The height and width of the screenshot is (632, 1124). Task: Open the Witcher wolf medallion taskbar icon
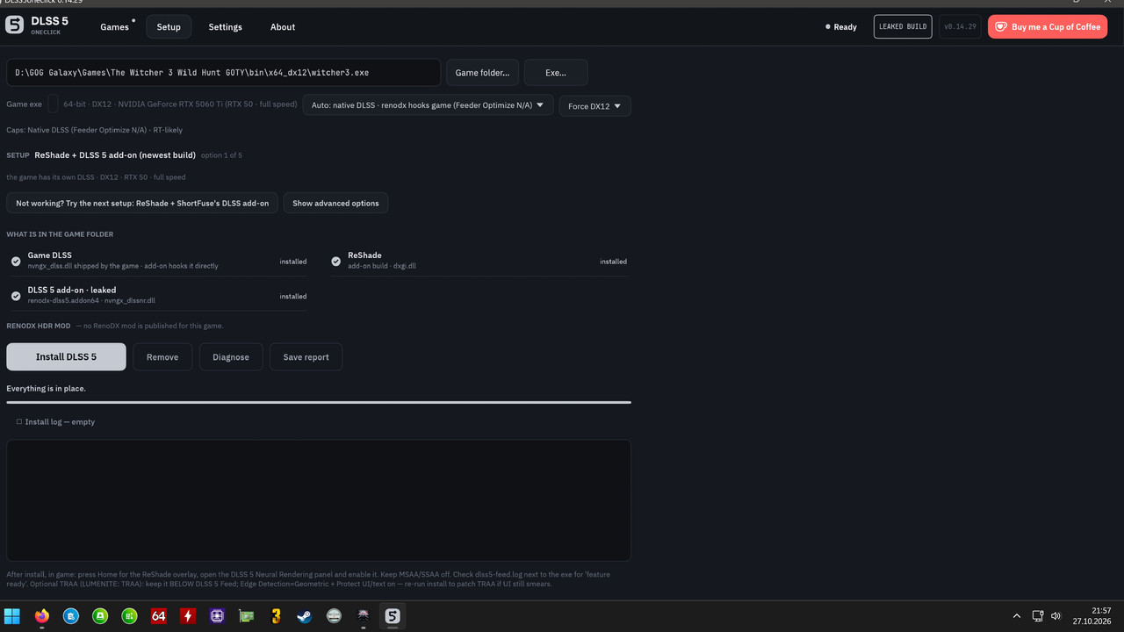pyautogui.click(x=363, y=616)
